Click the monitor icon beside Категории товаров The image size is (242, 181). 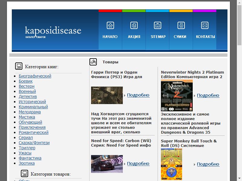coord(25,174)
